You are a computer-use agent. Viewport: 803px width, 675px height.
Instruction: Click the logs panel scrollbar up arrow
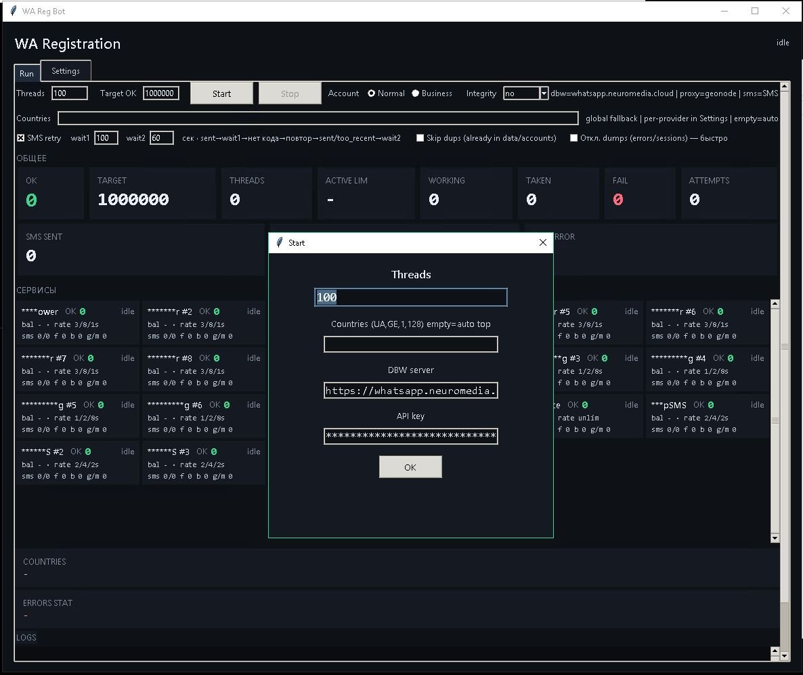[x=775, y=651]
